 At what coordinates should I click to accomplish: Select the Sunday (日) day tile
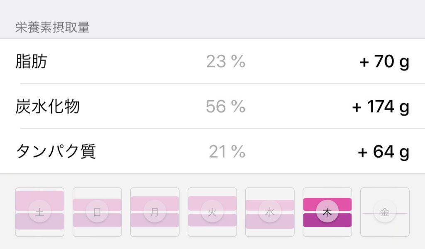pyautogui.click(x=97, y=212)
